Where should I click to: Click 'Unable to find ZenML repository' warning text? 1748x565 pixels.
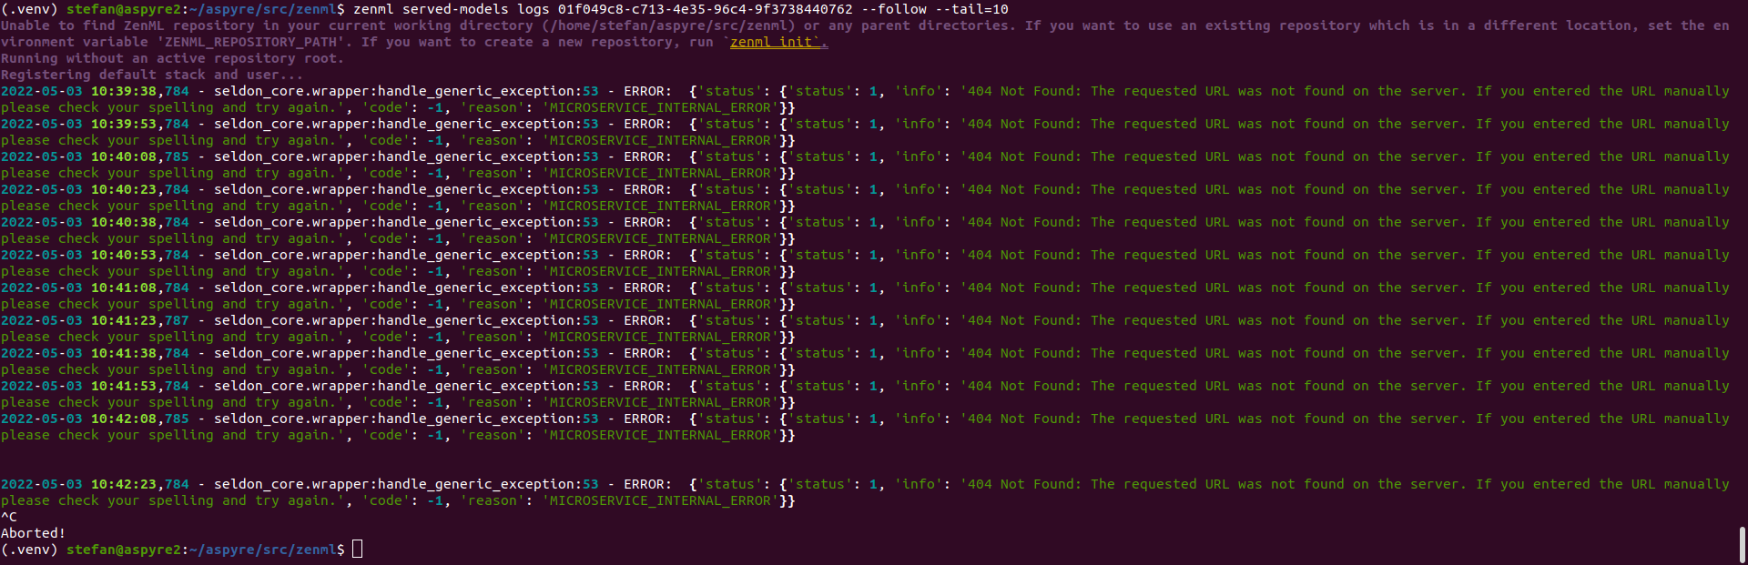coord(127,25)
